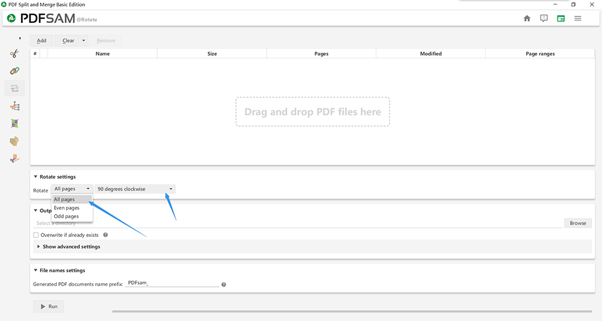This screenshot has width=602, height=321.
Task: Open the Extract pages tool icon
Action: click(14, 141)
